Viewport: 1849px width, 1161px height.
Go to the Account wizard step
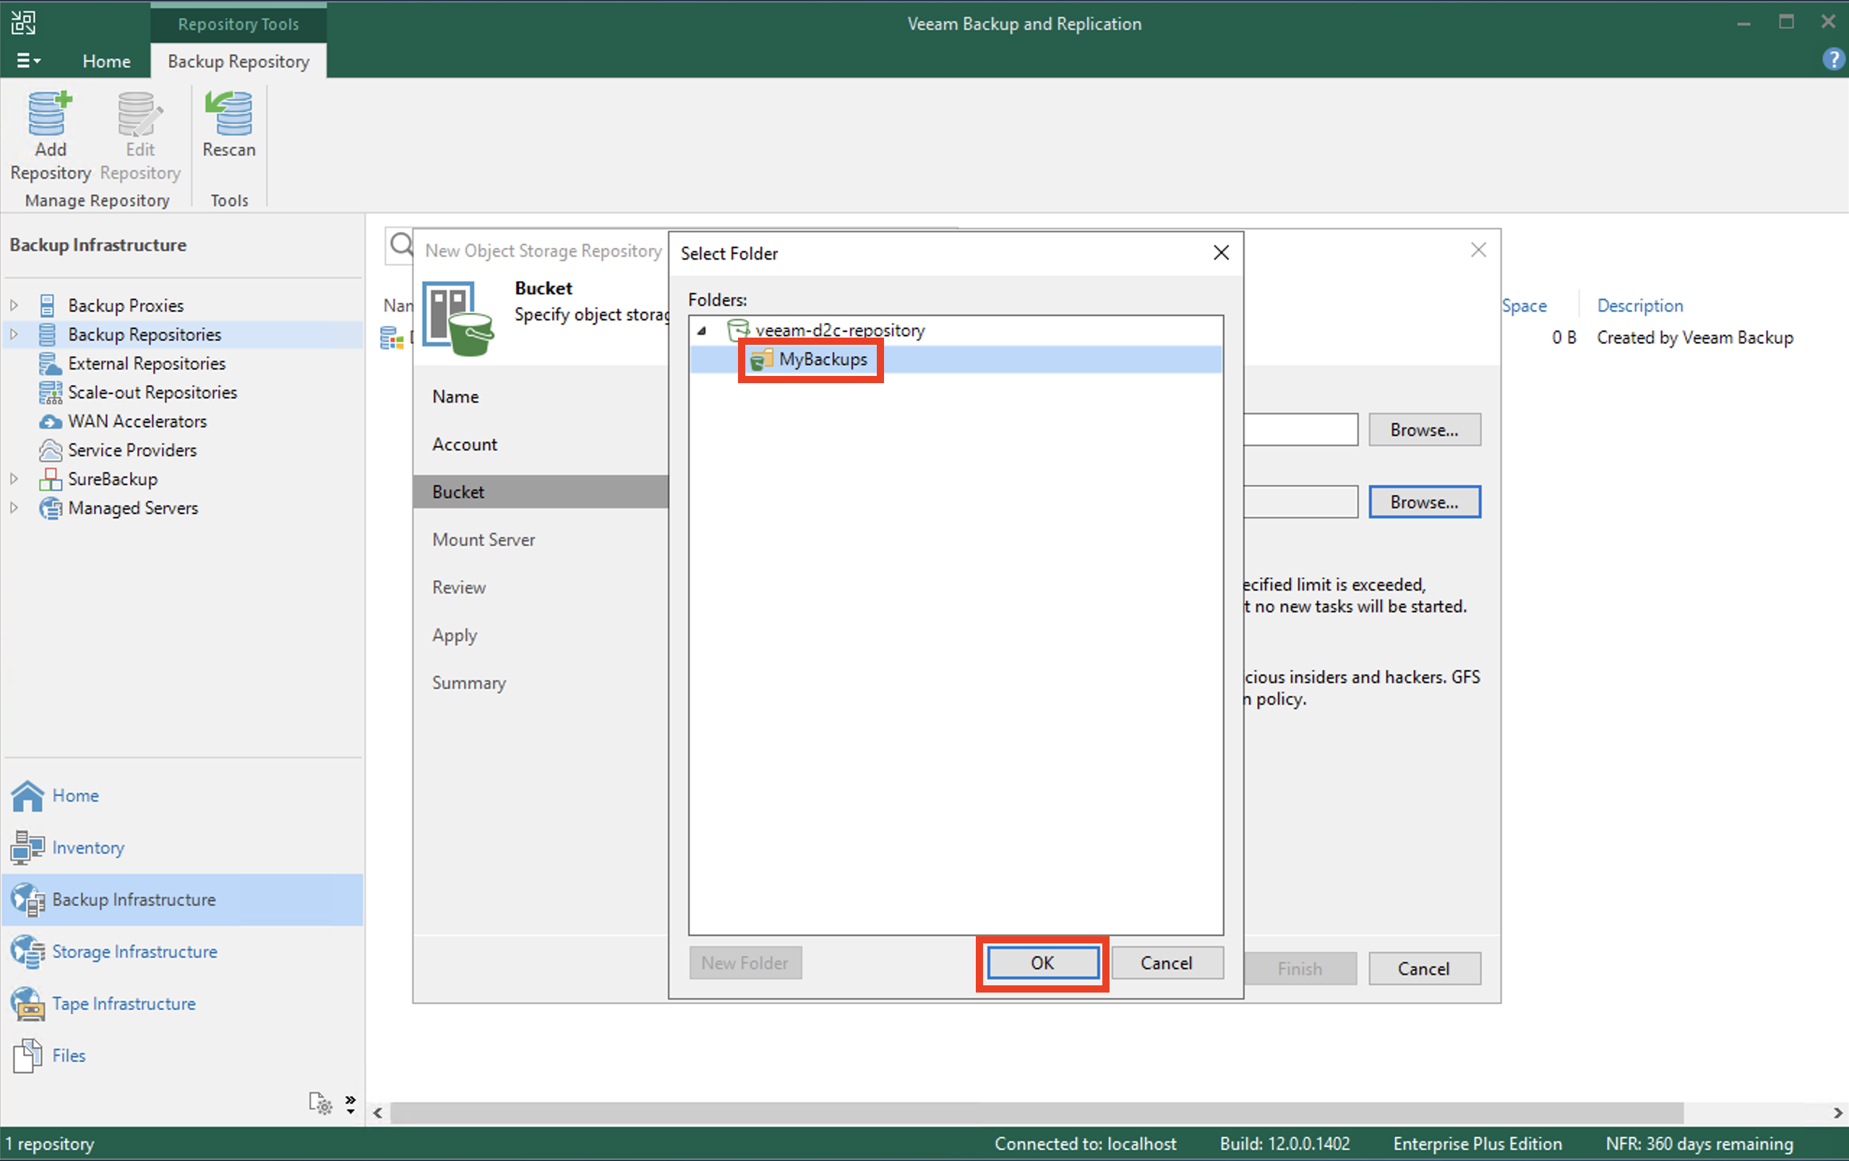pos(464,445)
